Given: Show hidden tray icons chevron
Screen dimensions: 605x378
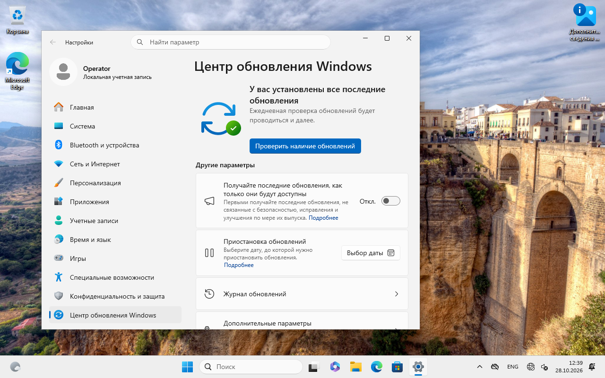Looking at the screenshot, I should [480, 367].
